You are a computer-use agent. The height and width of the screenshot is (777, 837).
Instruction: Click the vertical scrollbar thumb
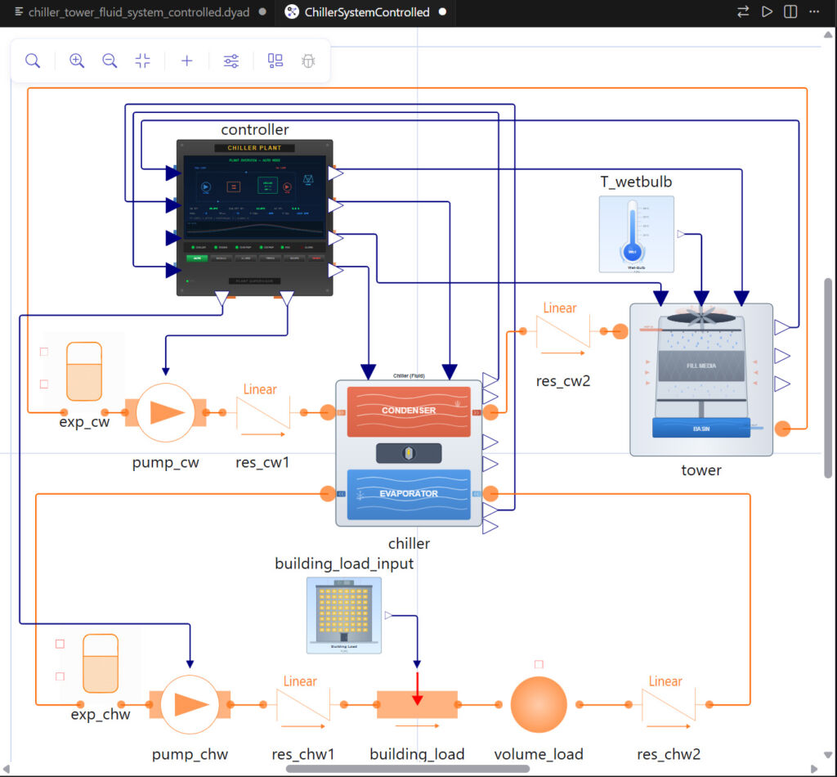(x=828, y=378)
